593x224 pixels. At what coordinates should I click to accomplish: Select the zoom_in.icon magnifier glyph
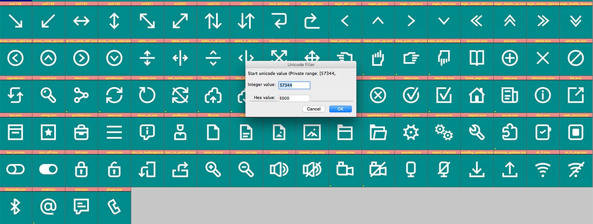pyautogui.click(x=213, y=170)
